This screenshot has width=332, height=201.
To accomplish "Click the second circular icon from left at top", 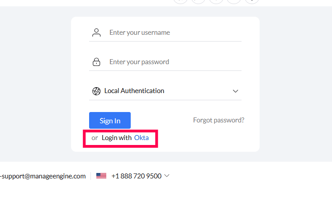I will click(x=198, y=1).
